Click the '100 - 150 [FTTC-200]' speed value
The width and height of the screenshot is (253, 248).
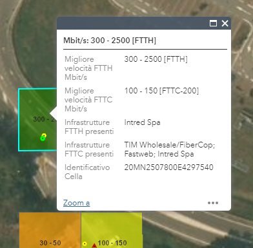161,91
